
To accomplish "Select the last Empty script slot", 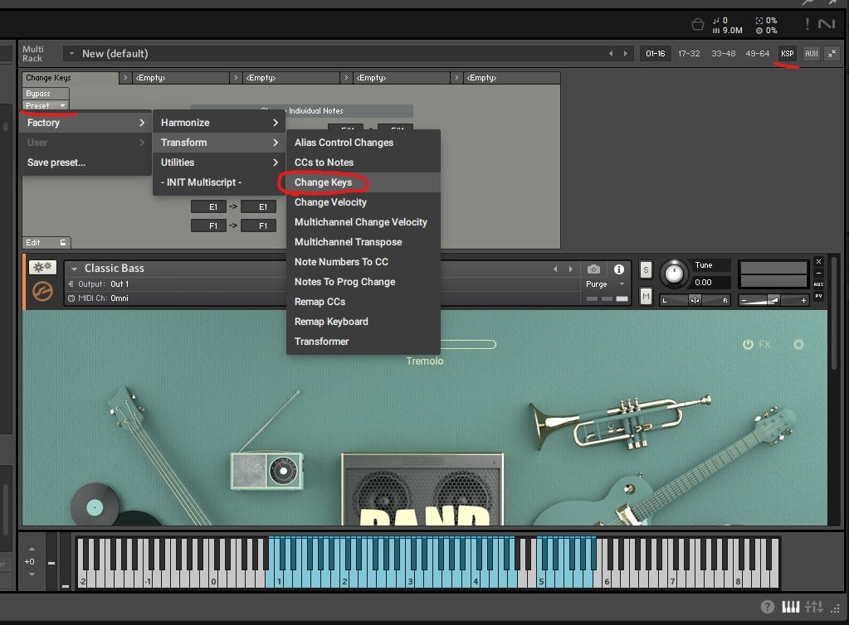I will tap(512, 78).
